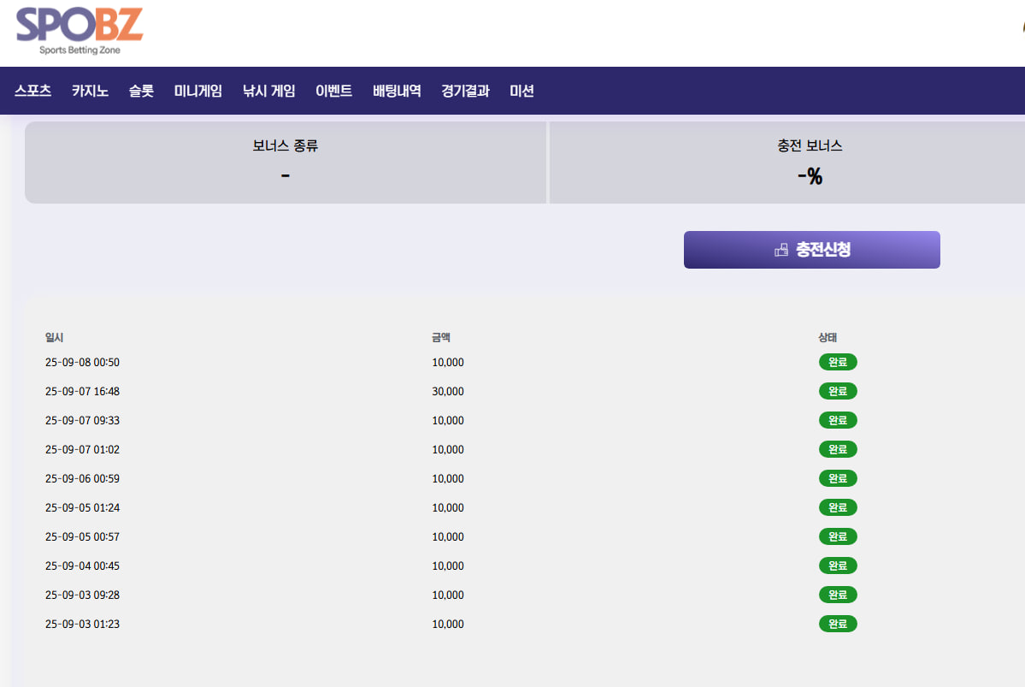Open the 이벤트 page
Viewport: 1025px width, 687px height.
coord(333,91)
